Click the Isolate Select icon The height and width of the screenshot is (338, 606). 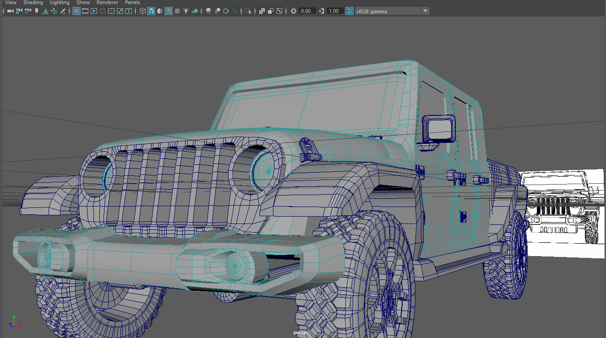tap(248, 11)
